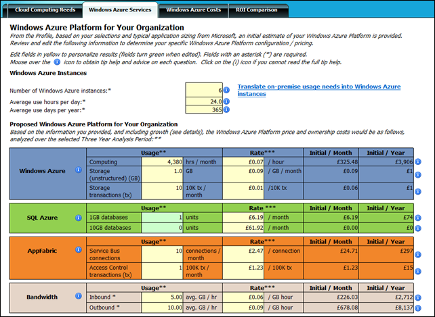Click info icon beside SQL Azure section title

click(79, 218)
